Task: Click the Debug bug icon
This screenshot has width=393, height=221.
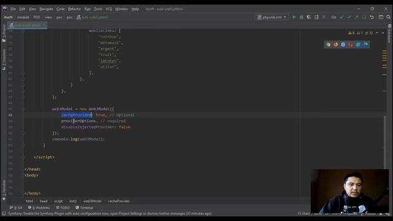Action: point(302,17)
